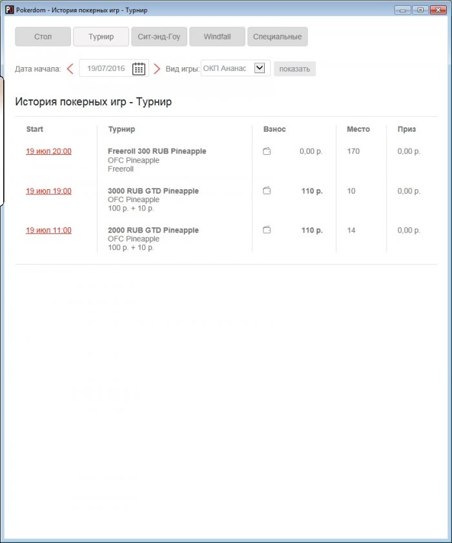The height and width of the screenshot is (543, 452).
Task: Click wallet icon in Freeroll 300 RUB row
Action: pyautogui.click(x=267, y=151)
